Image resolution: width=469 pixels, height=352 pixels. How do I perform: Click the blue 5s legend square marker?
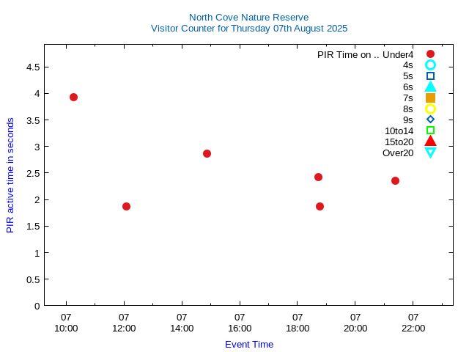coord(430,76)
